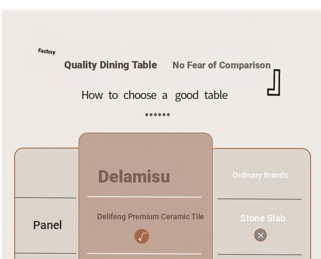Click the row of six dots

(158, 115)
